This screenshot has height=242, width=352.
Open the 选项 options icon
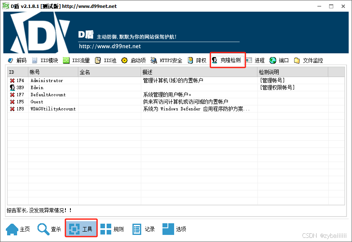tap(168, 229)
